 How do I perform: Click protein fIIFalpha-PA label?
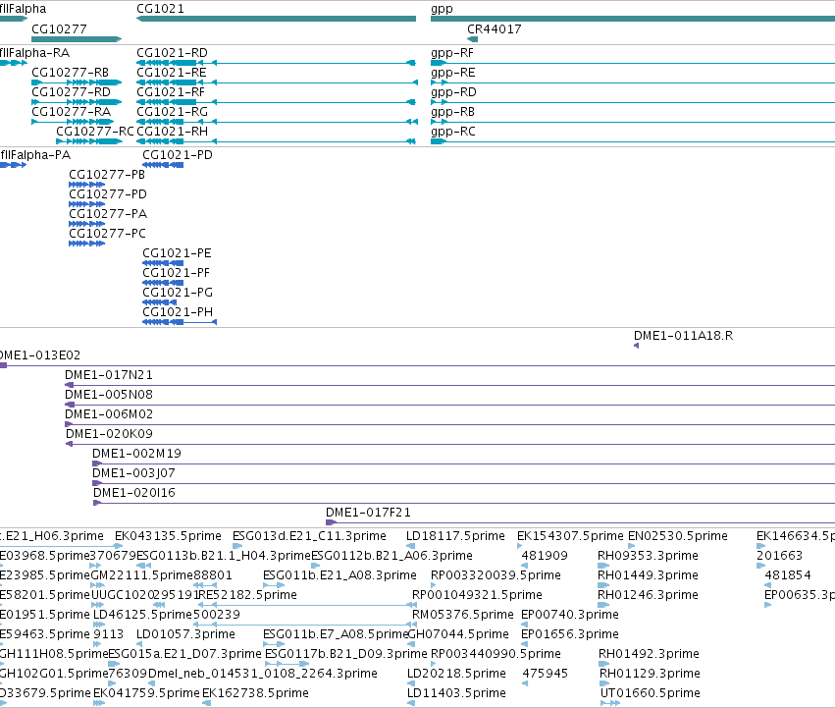(x=35, y=155)
